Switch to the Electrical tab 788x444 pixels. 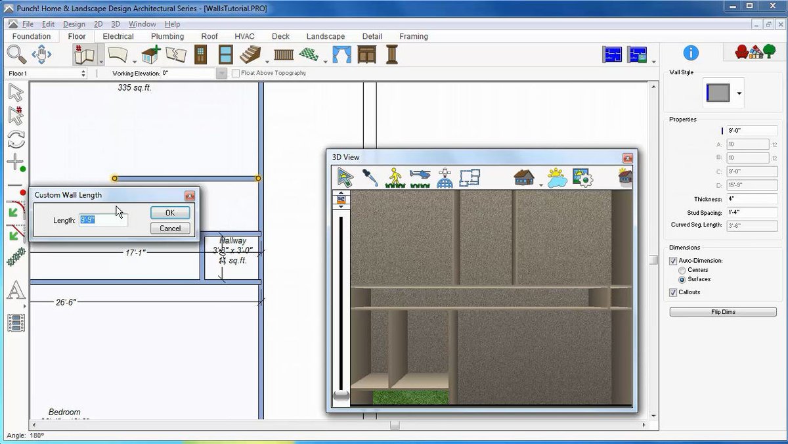pos(118,37)
